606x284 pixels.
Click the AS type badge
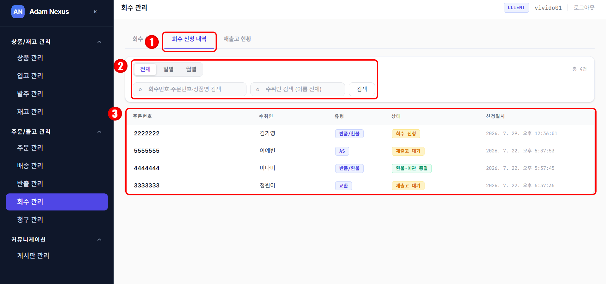point(342,151)
